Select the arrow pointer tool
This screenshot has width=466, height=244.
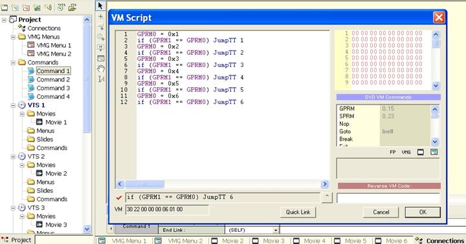tap(100, 6)
